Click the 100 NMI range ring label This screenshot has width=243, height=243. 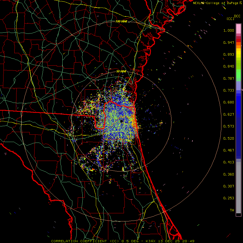click(121, 21)
